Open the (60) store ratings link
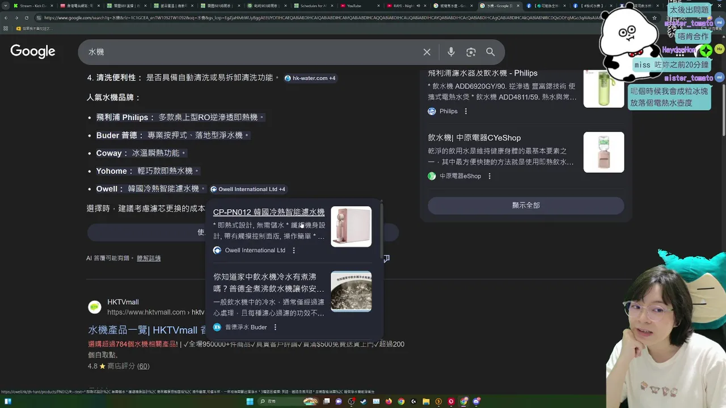The width and height of the screenshot is (726, 408). (x=143, y=366)
